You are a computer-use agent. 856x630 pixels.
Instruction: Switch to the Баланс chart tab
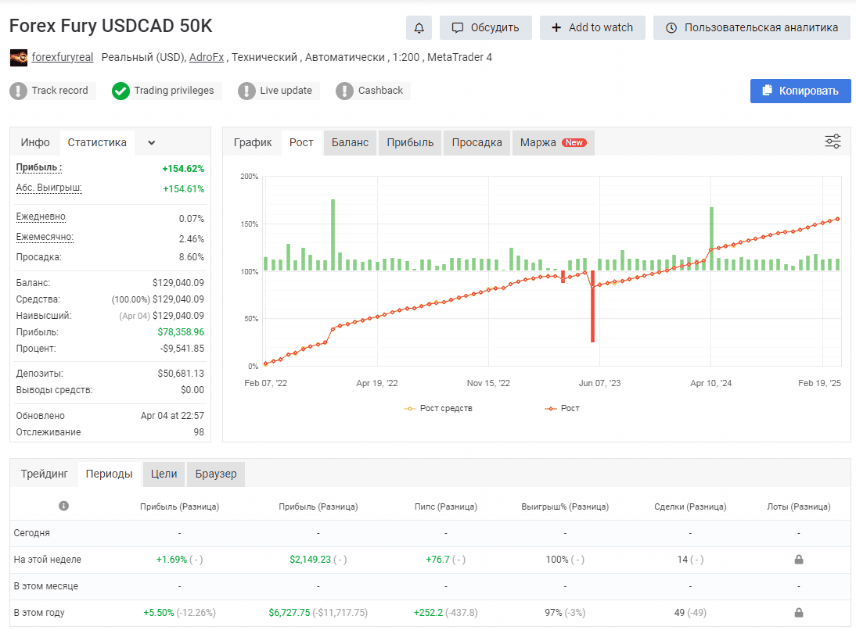click(350, 143)
